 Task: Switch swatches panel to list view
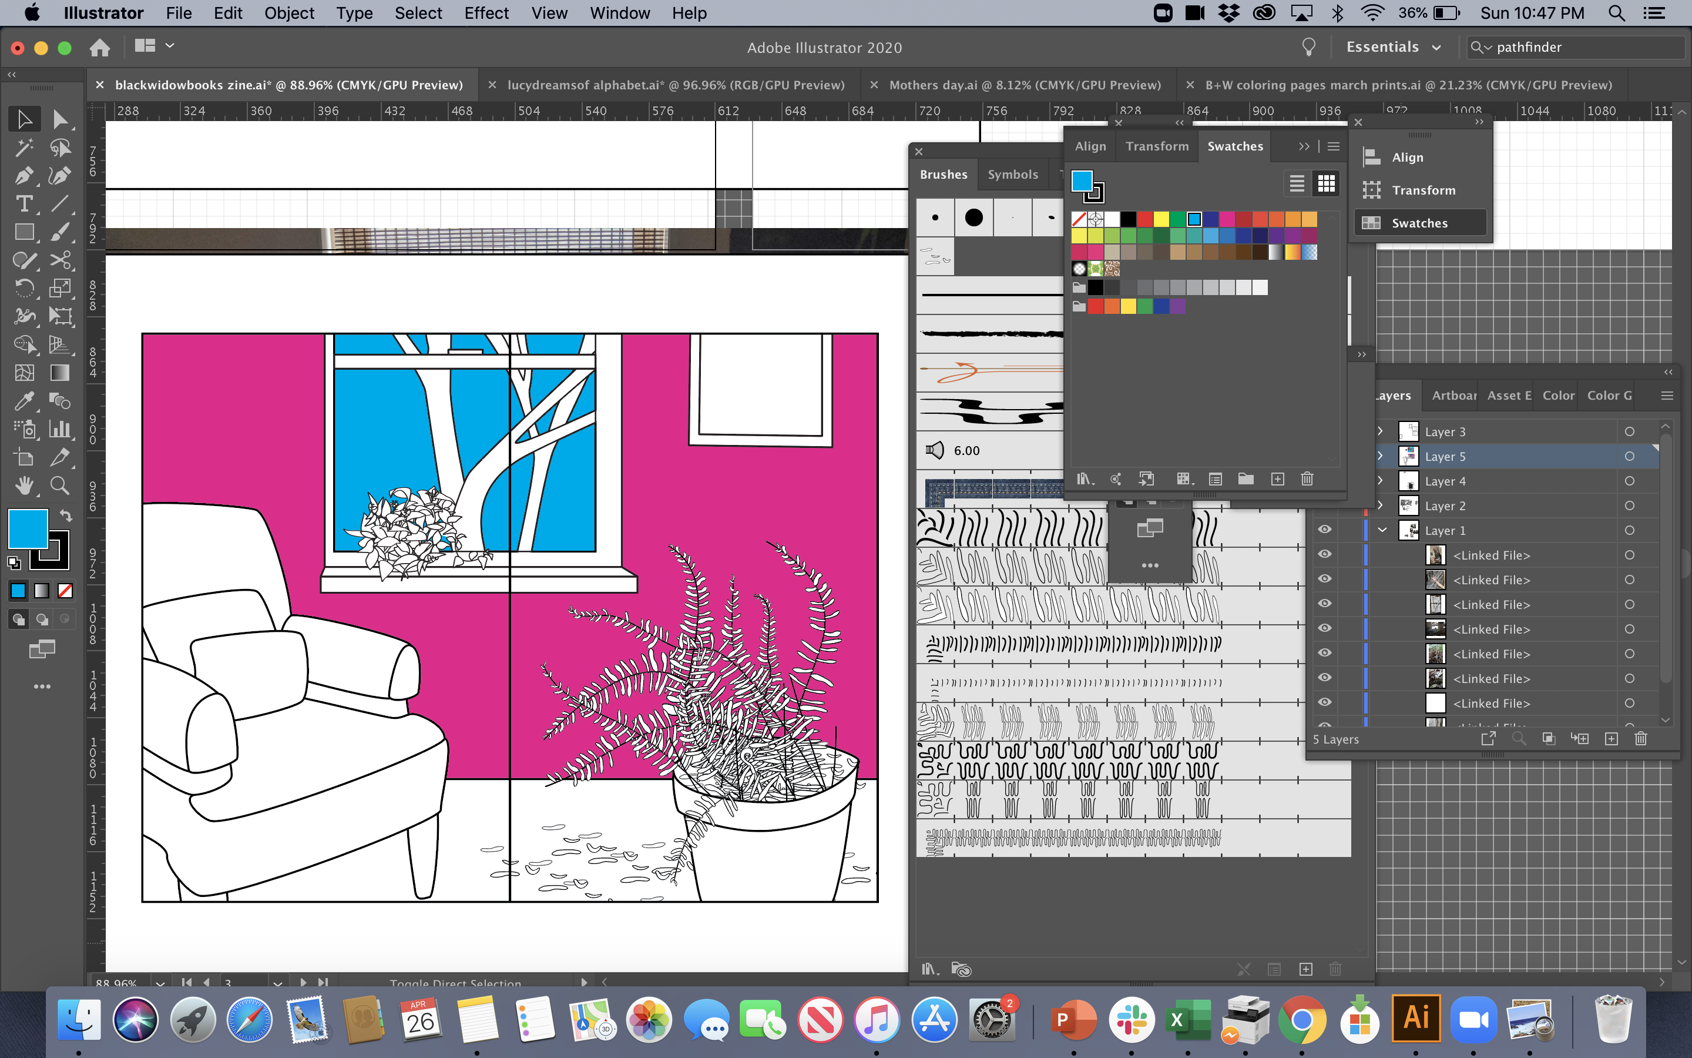point(1297,183)
